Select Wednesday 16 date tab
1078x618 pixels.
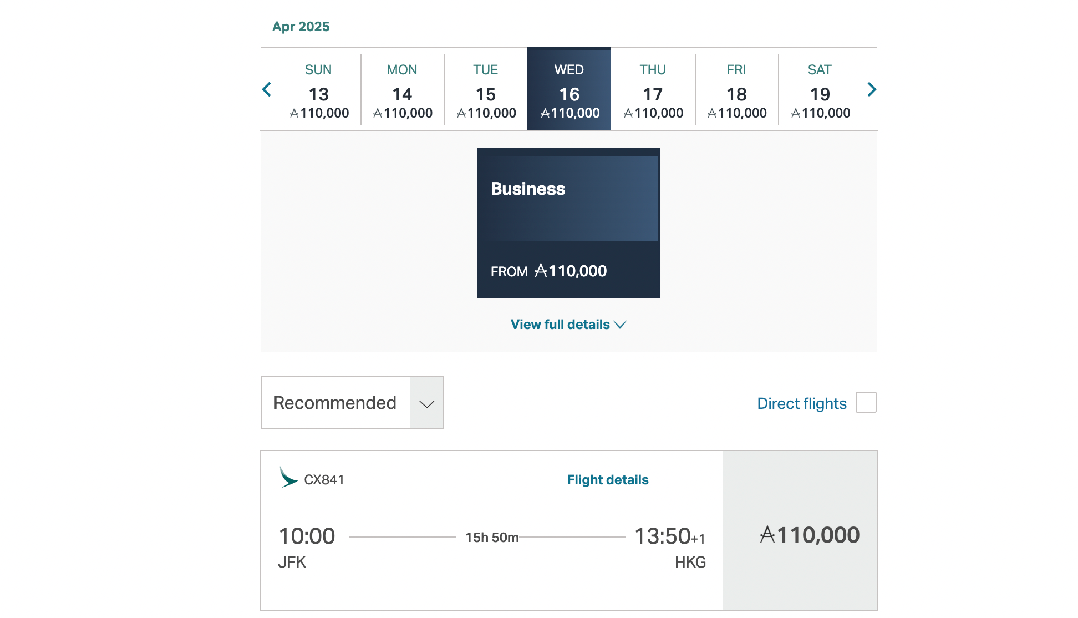point(569,90)
